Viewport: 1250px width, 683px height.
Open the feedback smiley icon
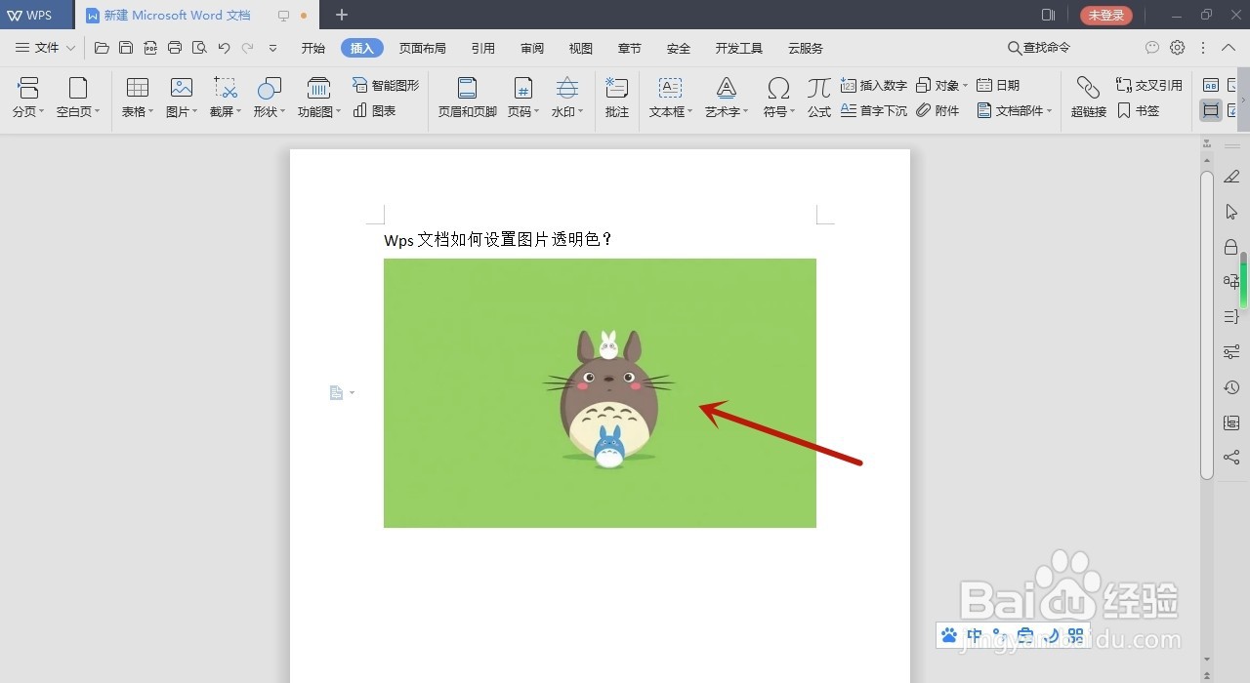point(1152,48)
